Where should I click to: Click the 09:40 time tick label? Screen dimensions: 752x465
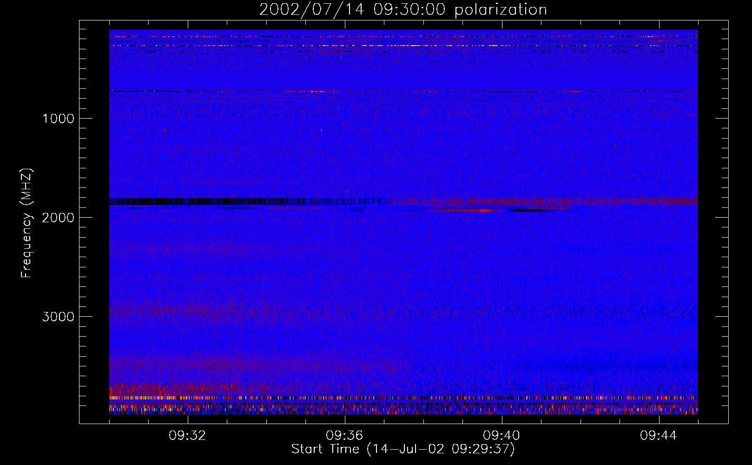(501, 436)
